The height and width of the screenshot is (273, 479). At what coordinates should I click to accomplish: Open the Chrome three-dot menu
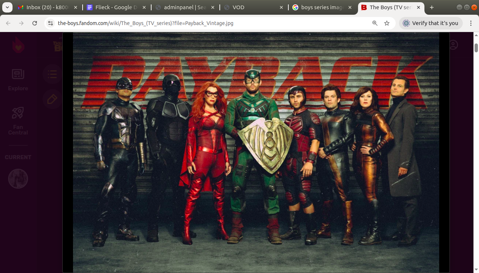tap(471, 23)
